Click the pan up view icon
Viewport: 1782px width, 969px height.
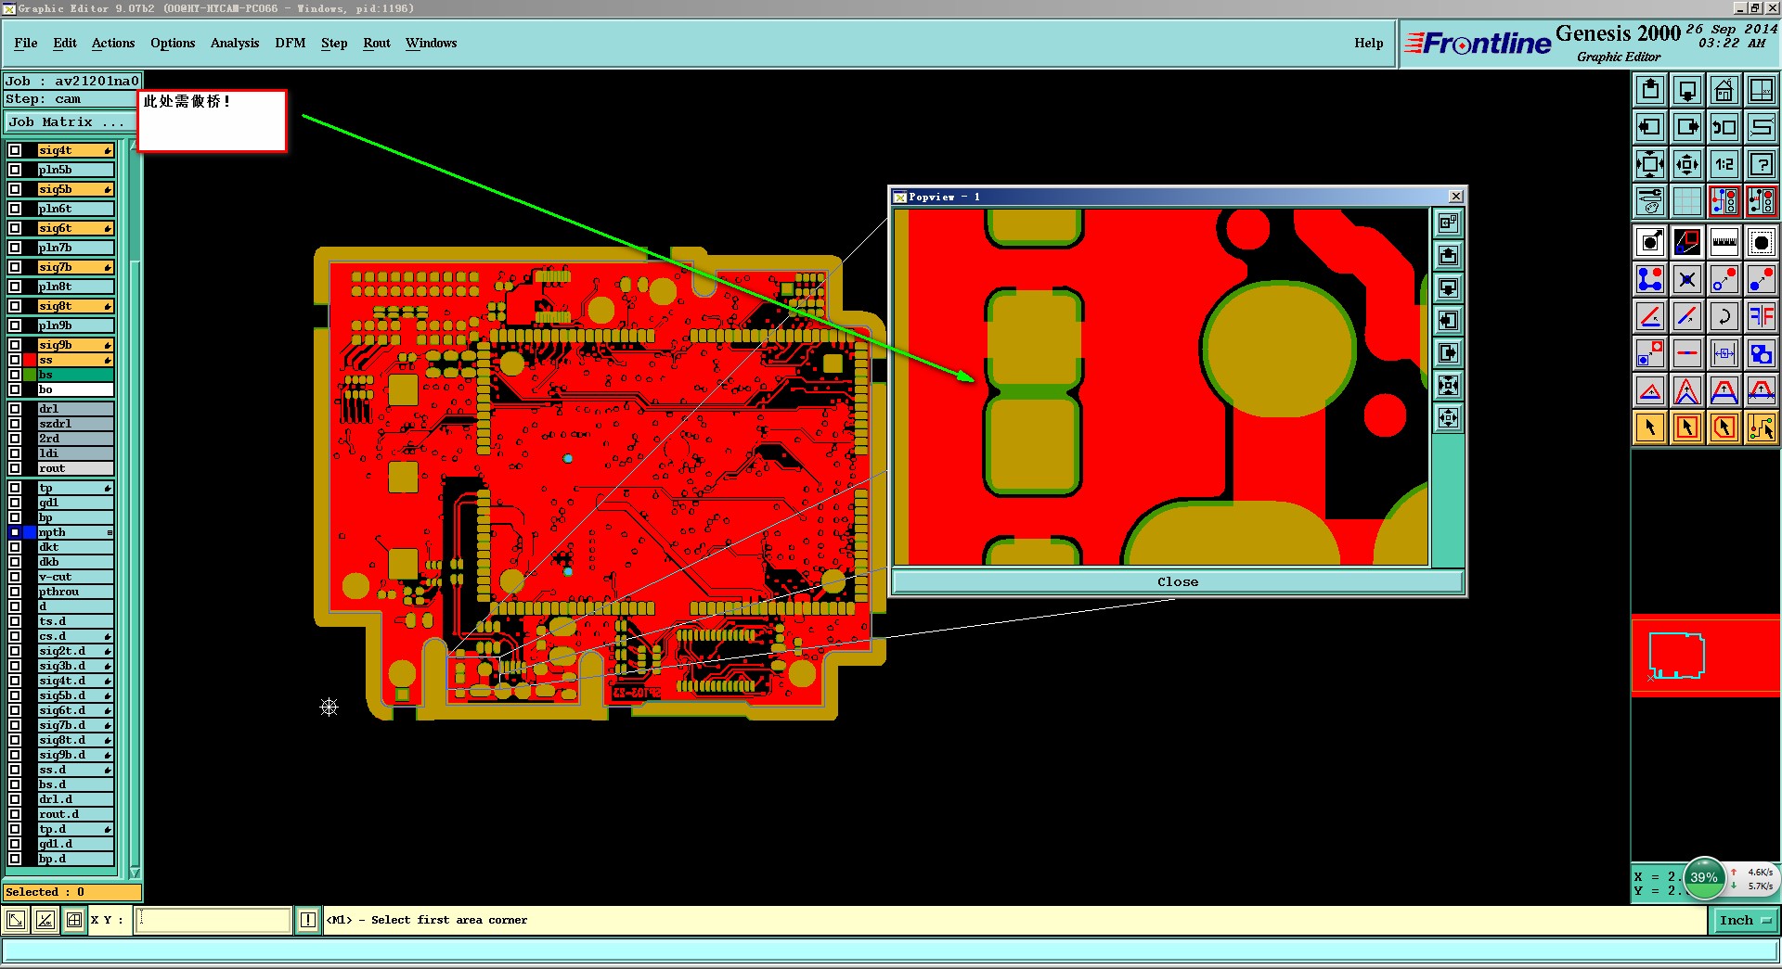coord(1650,90)
